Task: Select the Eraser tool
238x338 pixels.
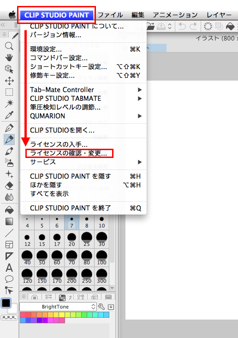Action: click(x=9, y=186)
